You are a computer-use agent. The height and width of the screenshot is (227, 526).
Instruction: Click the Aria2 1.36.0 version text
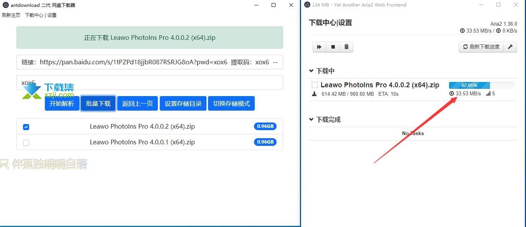[504, 24]
